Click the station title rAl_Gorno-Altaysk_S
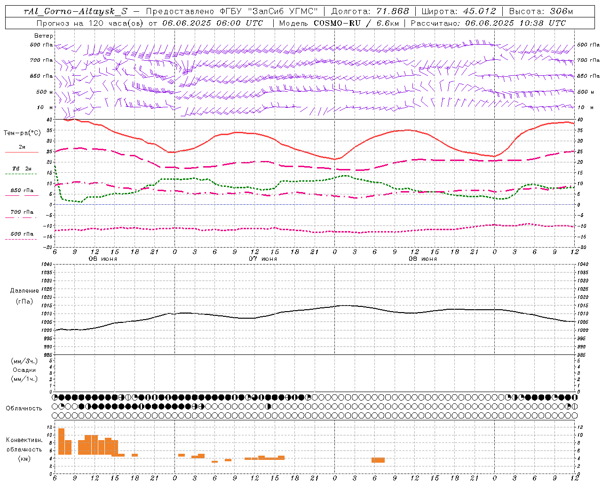Screen dimensions: 602x482 click(75, 11)
